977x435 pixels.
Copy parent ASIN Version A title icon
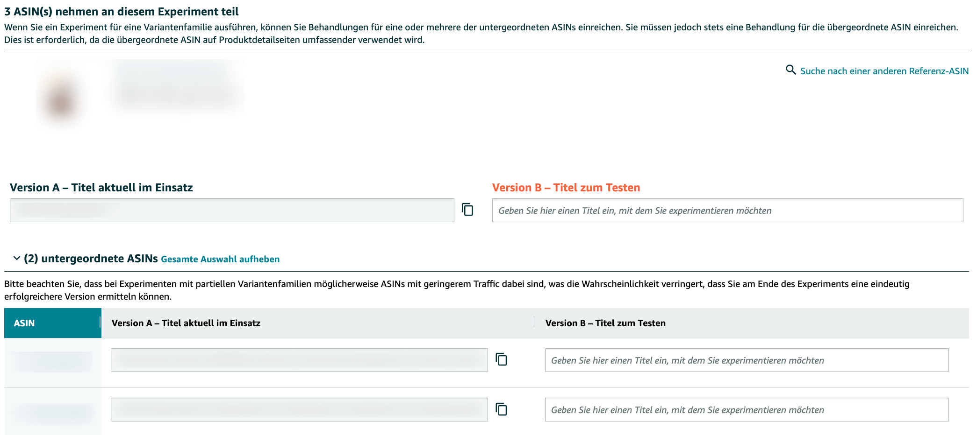(x=467, y=210)
